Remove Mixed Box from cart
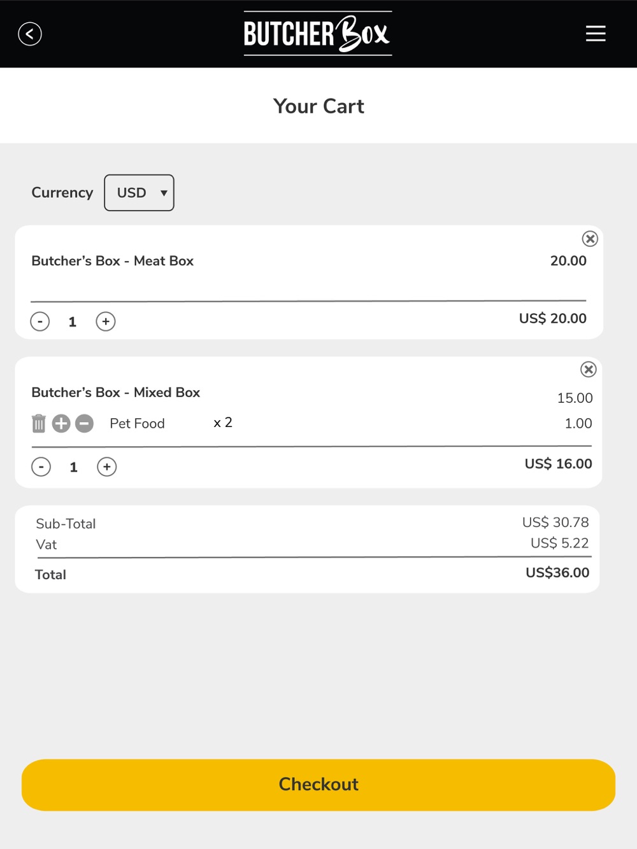 [x=589, y=369]
